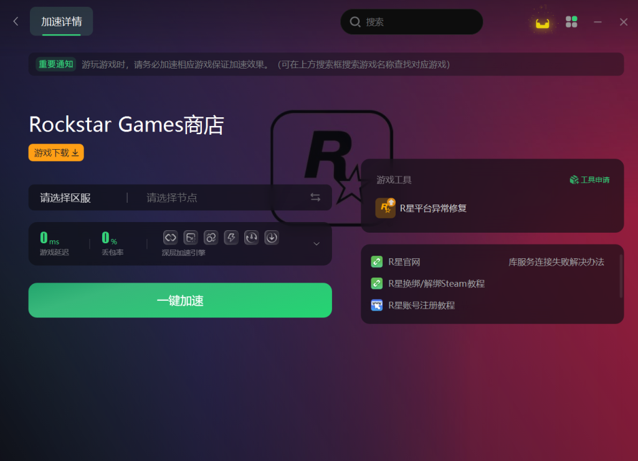Click the search magnifier icon
This screenshot has width=638, height=461.
coord(355,22)
